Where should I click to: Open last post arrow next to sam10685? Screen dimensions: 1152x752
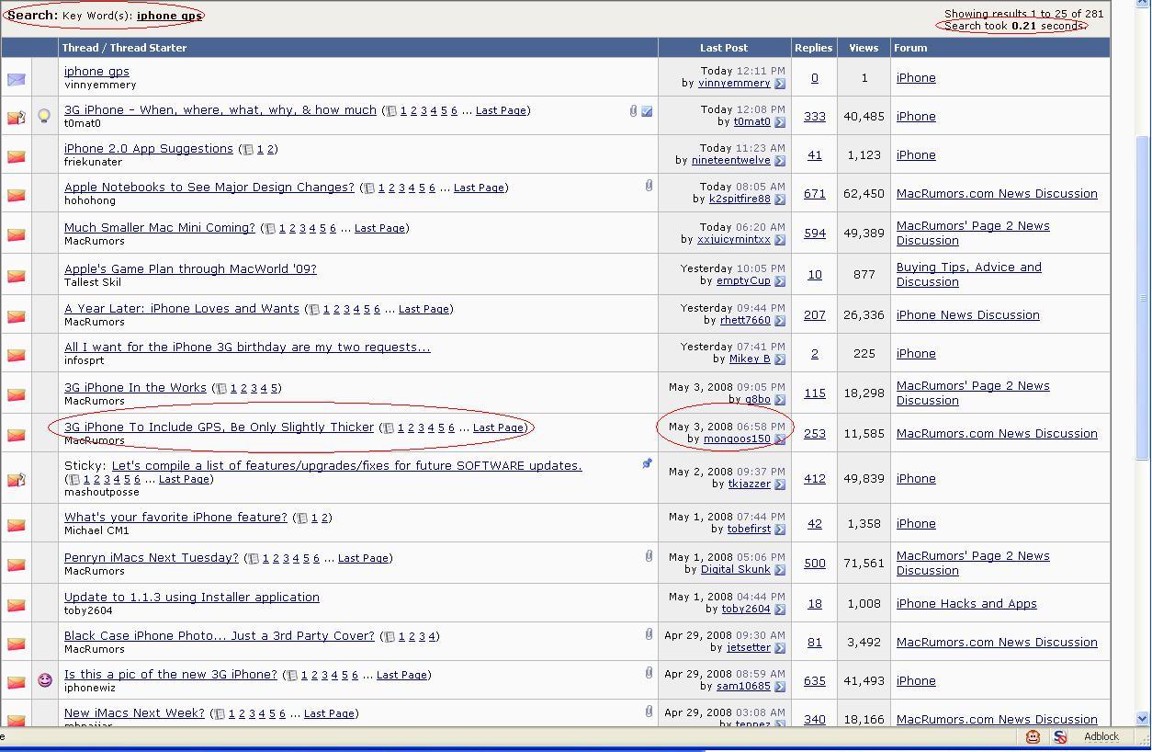pyautogui.click(x=780, y=687)
